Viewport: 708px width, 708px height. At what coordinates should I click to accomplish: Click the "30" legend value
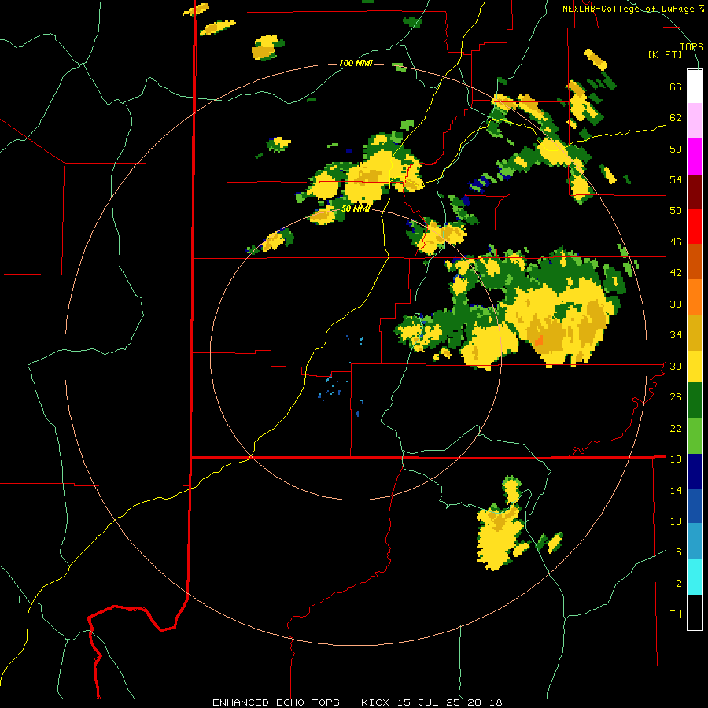coord(676,366)
